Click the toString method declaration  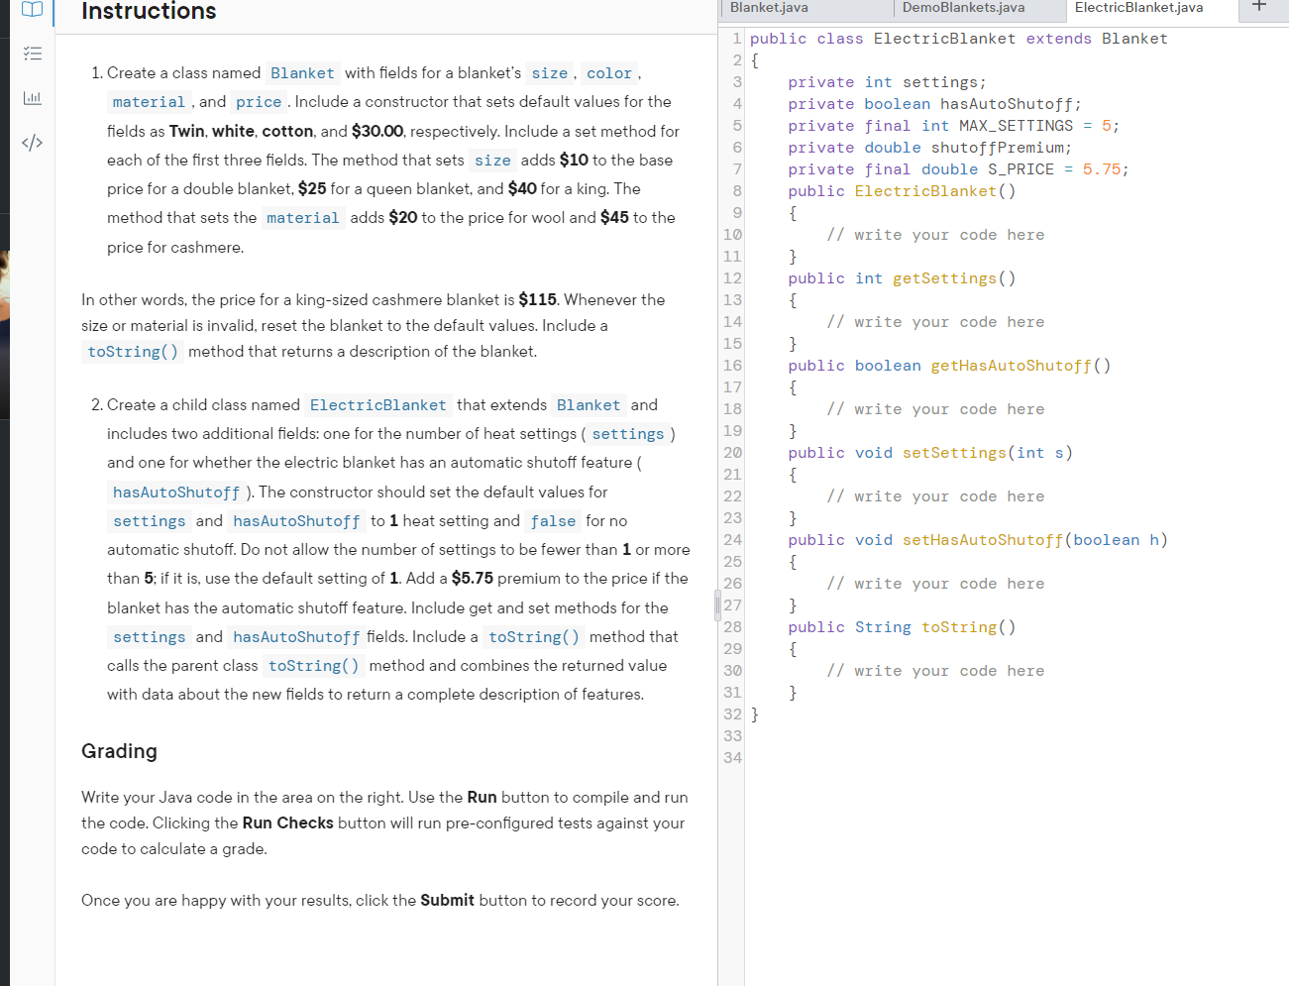[x=958, y=626]
